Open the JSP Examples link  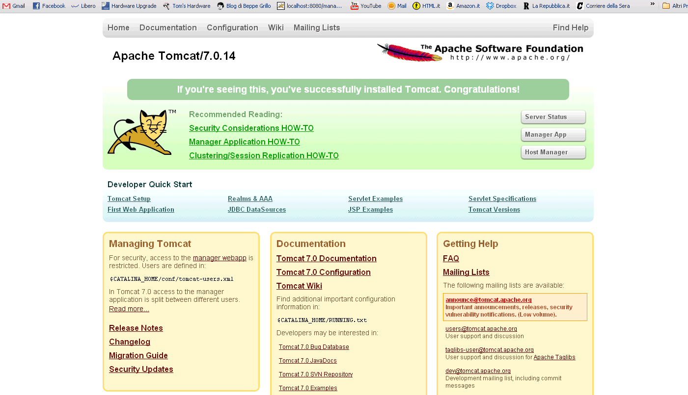point(370,210)
